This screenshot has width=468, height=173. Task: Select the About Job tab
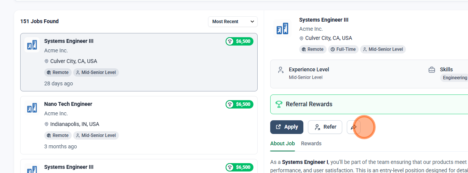(x=282, y=143)
